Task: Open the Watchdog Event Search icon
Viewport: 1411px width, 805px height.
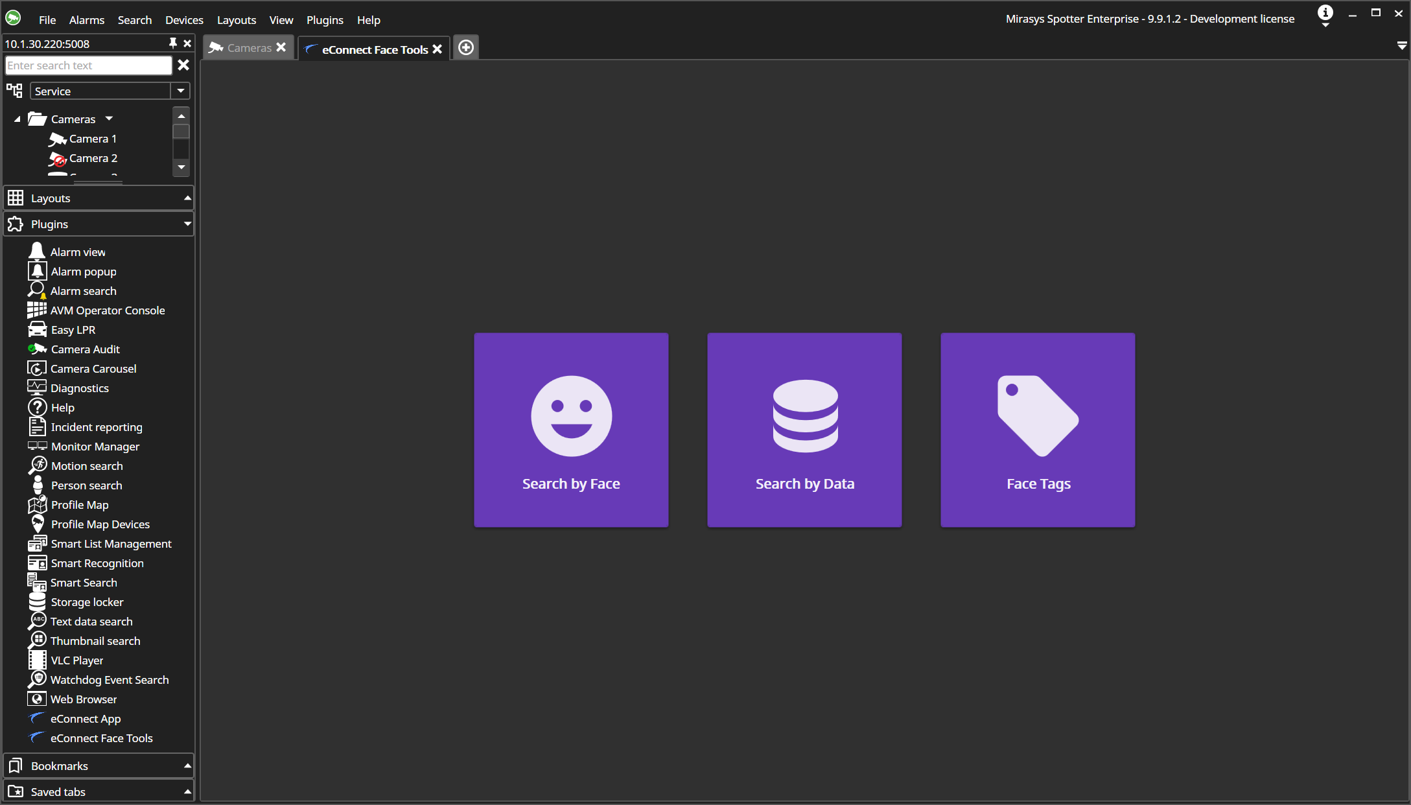Action: coord(37,679)
